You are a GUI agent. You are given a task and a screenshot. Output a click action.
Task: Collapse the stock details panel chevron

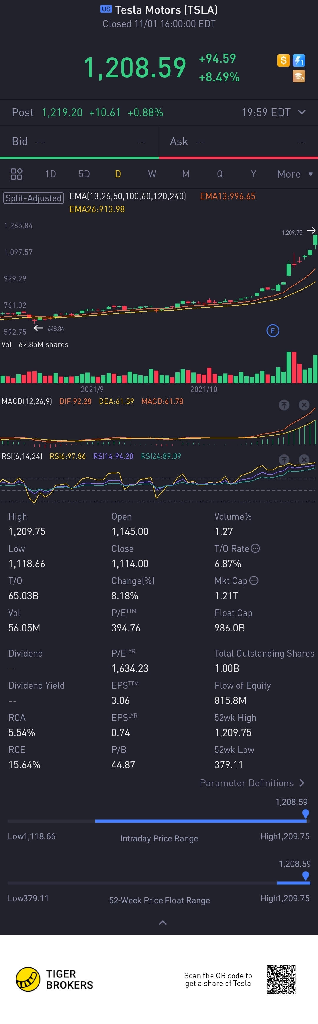coord(163,923)
